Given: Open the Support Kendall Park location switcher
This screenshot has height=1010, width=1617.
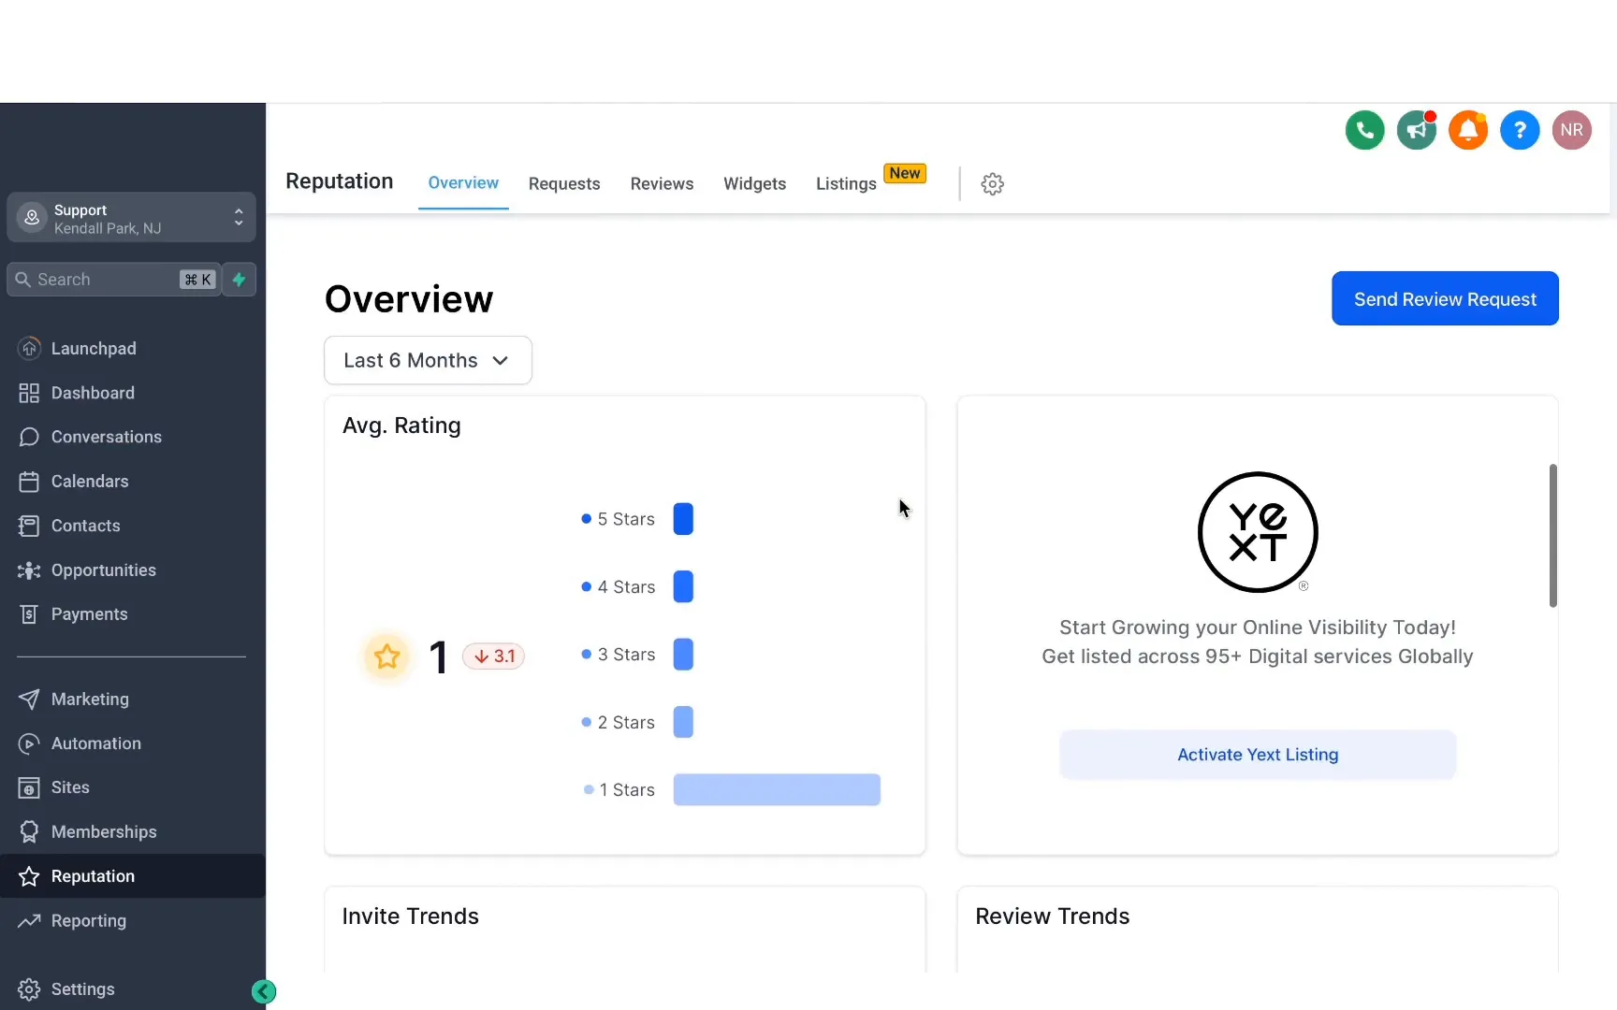Looking at the screenshot, I should pyautogui.click(x=132, y=218).
